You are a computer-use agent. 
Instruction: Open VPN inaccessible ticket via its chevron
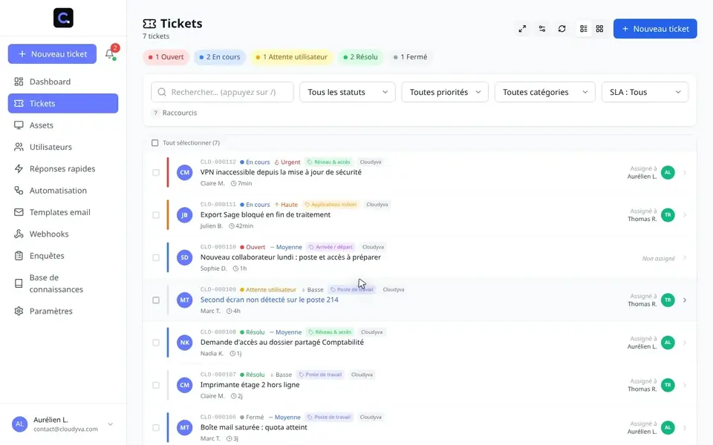click(x=685, y=173)
